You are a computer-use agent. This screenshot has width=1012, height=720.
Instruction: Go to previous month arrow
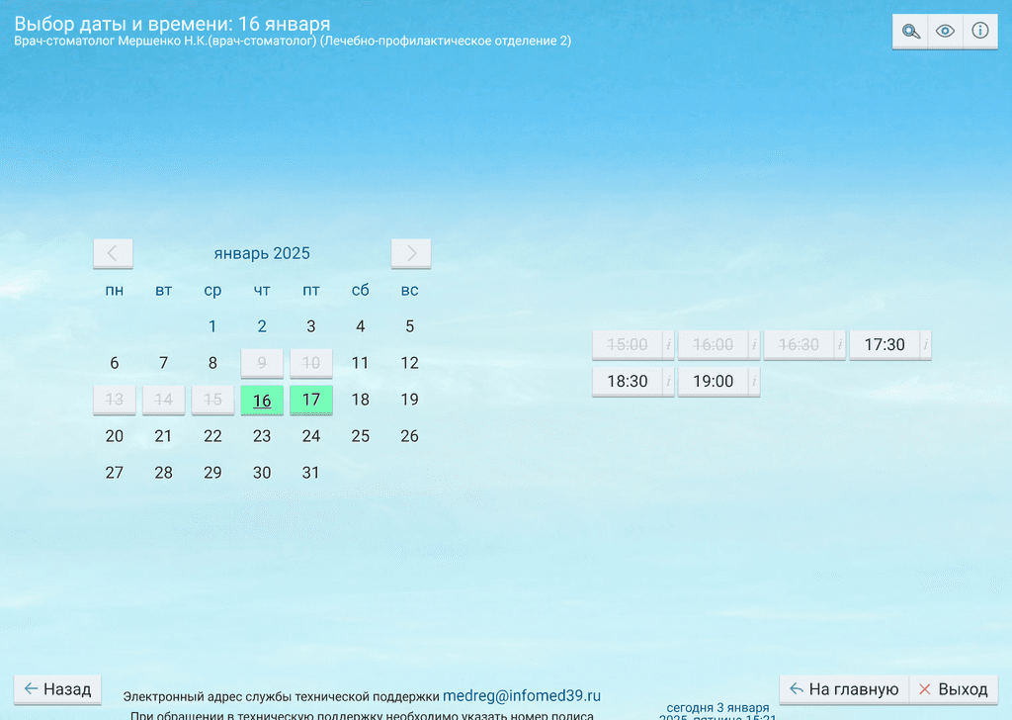(113, 253)
